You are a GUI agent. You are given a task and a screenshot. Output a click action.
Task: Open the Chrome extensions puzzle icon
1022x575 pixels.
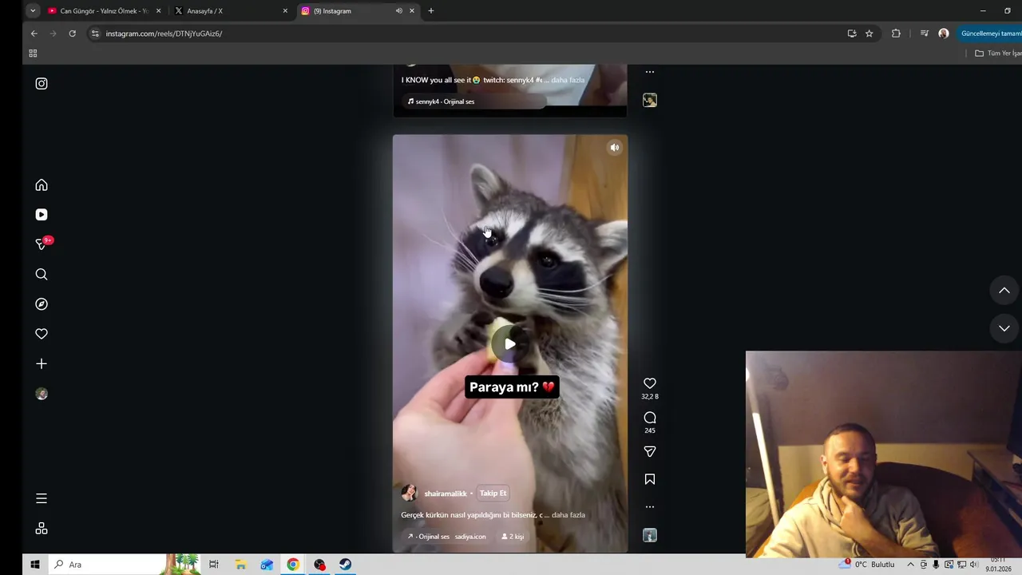click(896, 34)
